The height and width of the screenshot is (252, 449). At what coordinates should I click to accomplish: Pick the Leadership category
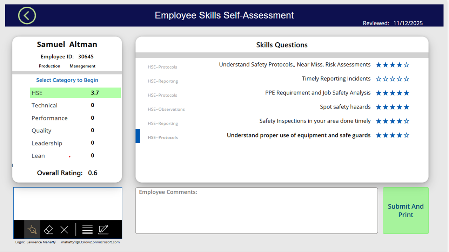click(47, 143)
